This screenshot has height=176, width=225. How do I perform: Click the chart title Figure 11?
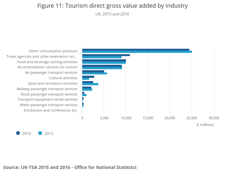click(112, 6)
